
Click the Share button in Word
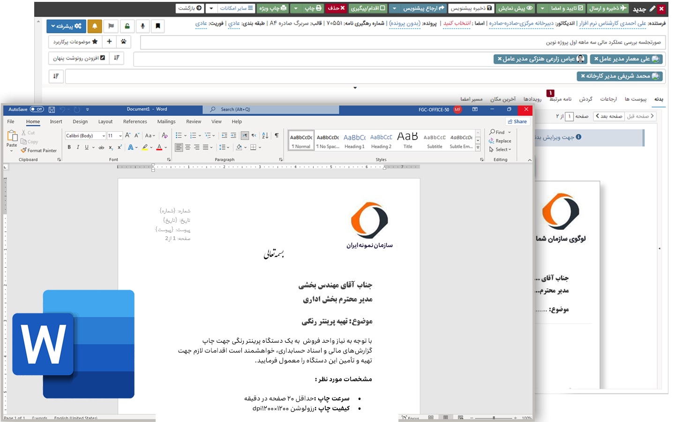click(x=517, y=121)
